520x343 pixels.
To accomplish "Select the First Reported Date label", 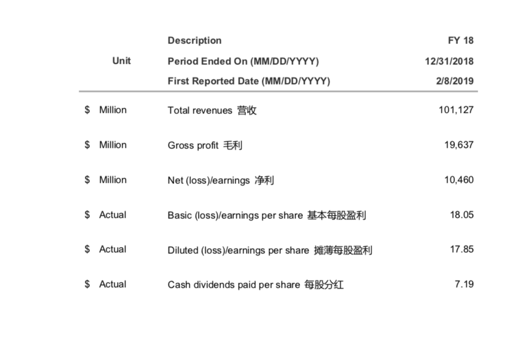I will [x=249, y=81].
